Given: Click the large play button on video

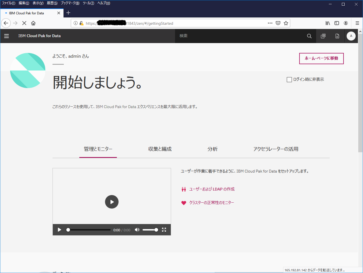Looking at the screenshot, I should [x=112, y=202].
